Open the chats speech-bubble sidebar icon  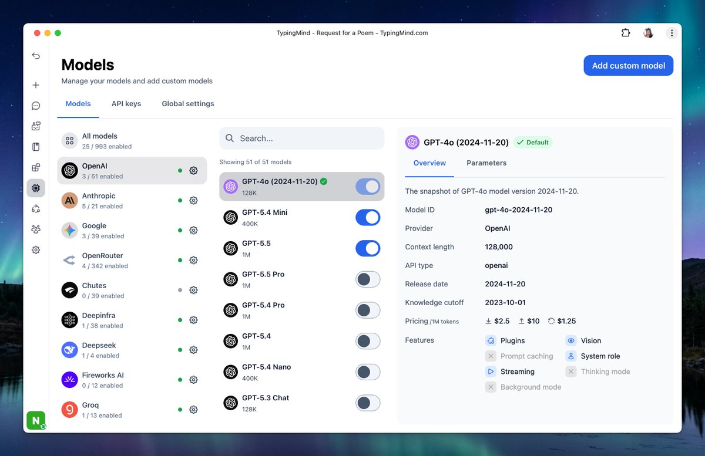coord(36,106)
